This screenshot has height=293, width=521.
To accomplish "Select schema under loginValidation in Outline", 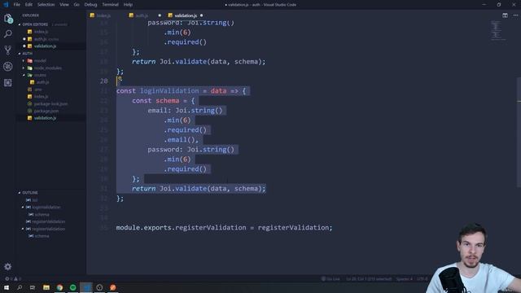I will [x=42, y=215].
